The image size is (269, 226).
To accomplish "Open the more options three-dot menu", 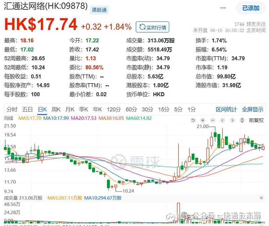I will point(223,8).
